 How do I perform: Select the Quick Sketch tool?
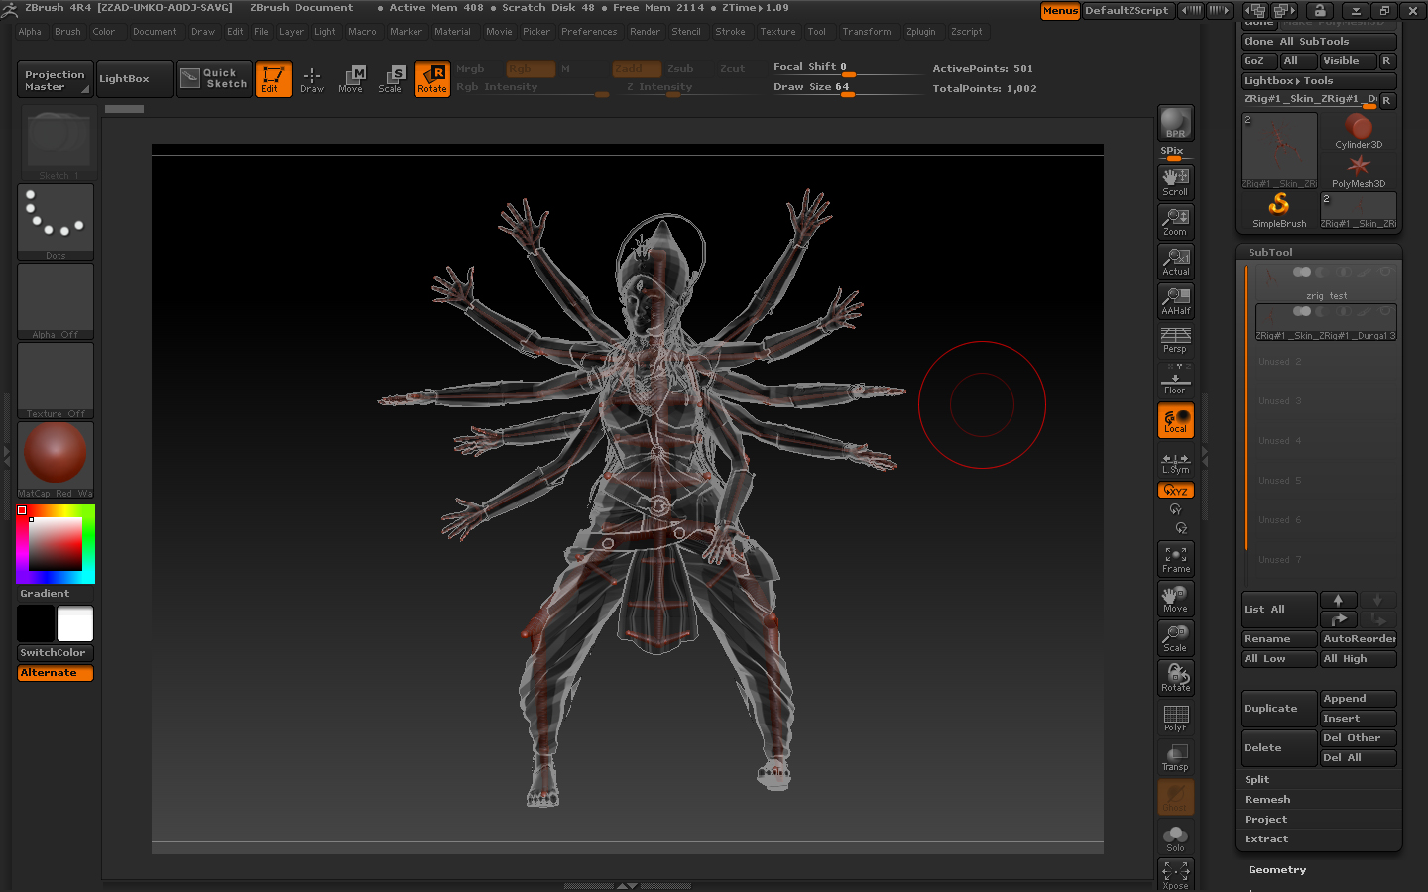[x=215, y=79]
